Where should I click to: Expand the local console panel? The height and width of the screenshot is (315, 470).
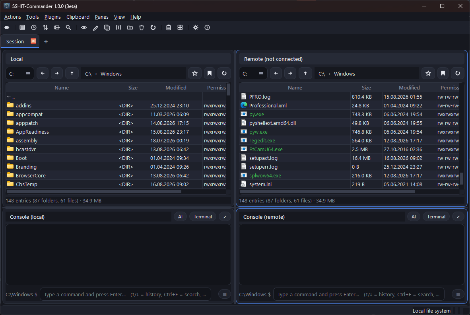(225, 217)
